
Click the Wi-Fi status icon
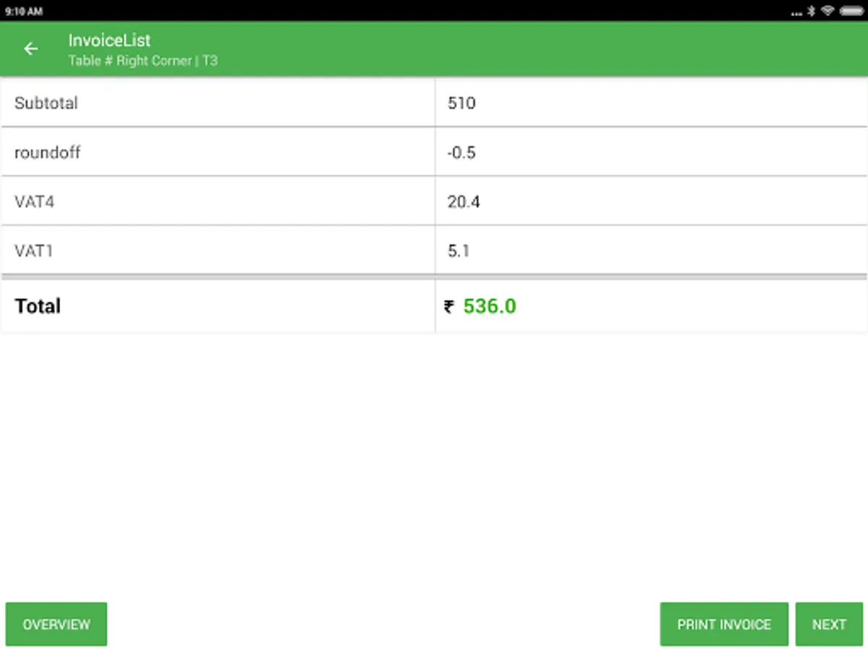click(828, 11)
